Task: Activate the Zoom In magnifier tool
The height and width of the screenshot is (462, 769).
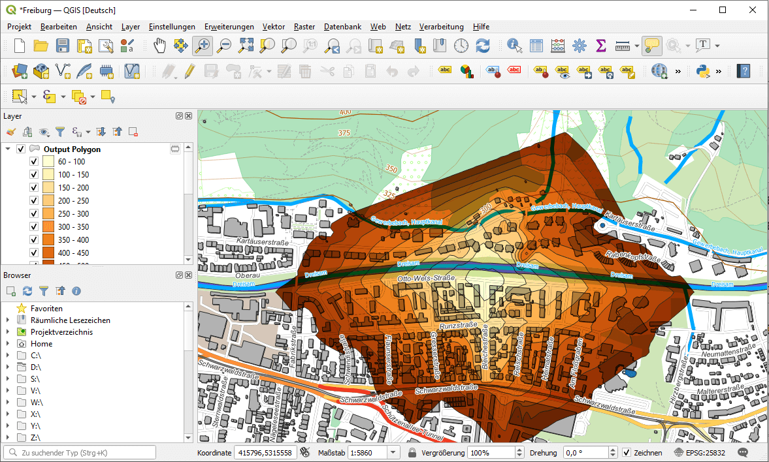Action: [202, 46]
